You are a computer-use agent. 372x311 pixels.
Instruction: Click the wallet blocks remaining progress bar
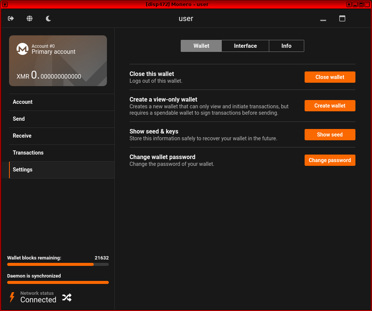click(58, 264)
